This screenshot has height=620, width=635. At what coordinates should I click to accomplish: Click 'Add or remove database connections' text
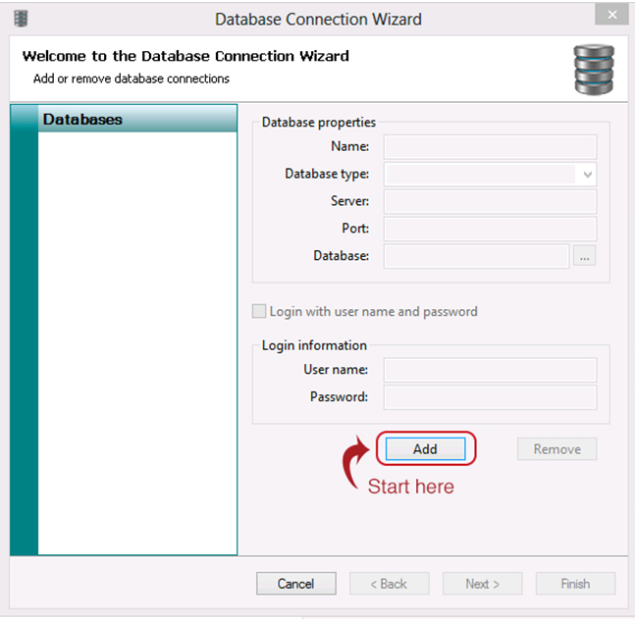(x=132, y=78)
